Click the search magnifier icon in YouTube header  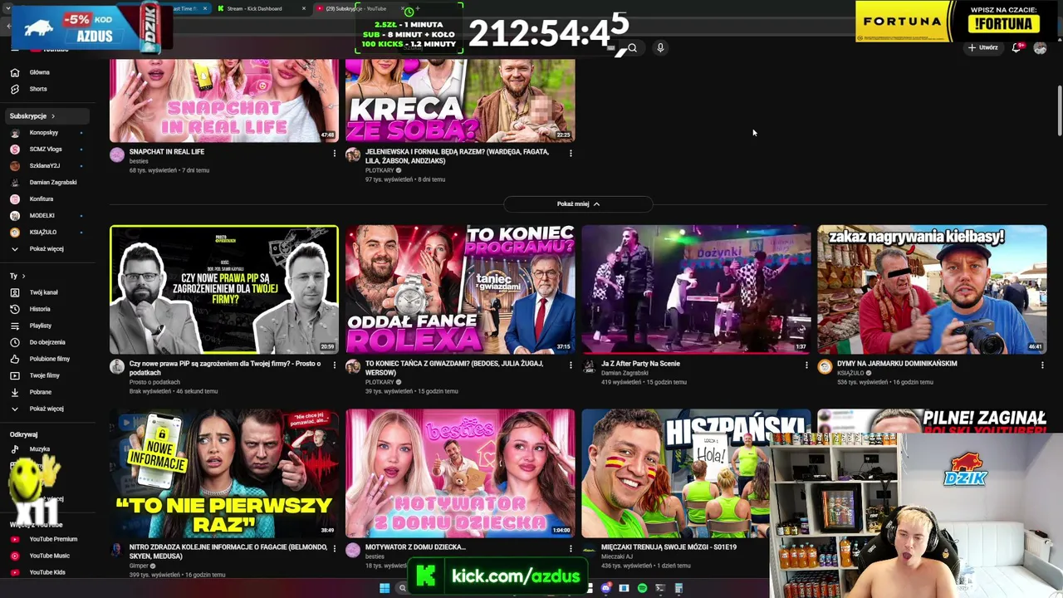pos(632,47)
